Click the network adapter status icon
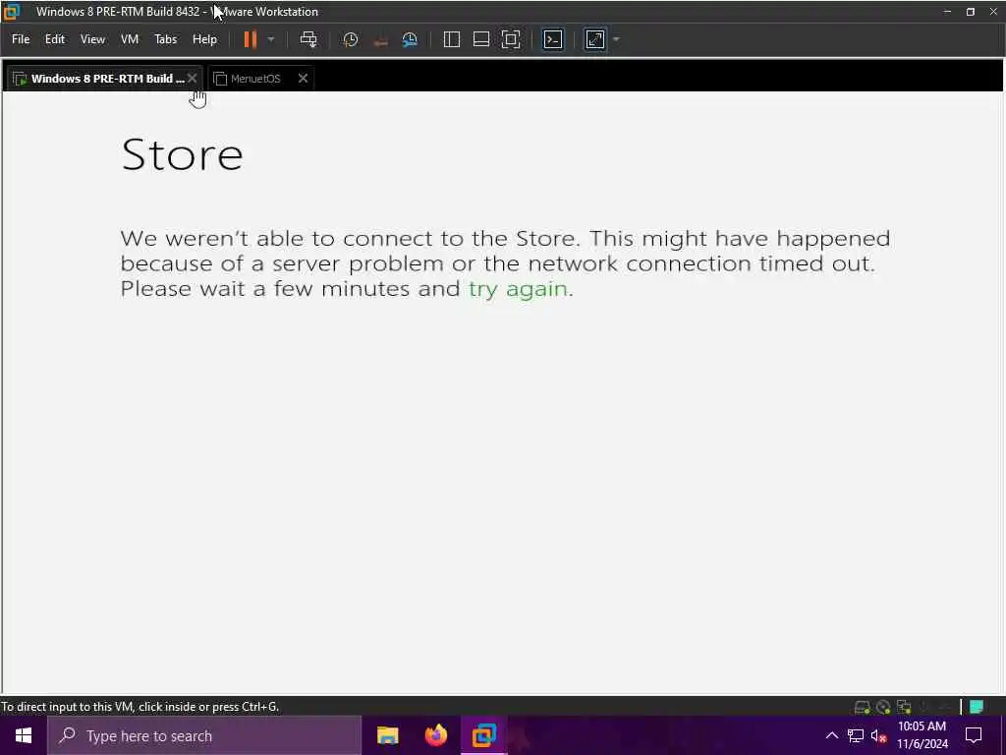This screenshot has height=755, width=1006. pos(904,707)
